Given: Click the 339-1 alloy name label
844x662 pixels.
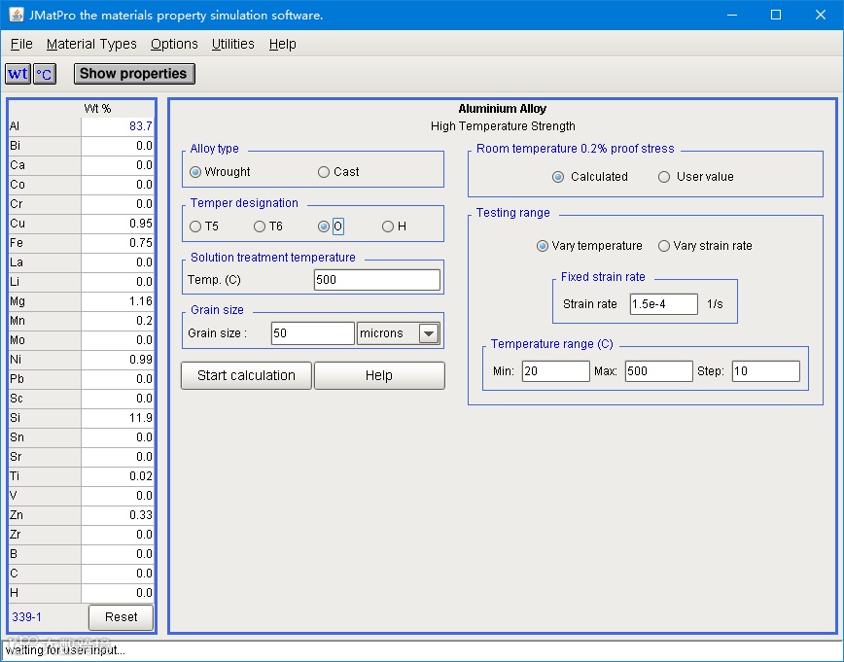Looking at the screenshot, I should pyautogui.click(x=27, y=617).
